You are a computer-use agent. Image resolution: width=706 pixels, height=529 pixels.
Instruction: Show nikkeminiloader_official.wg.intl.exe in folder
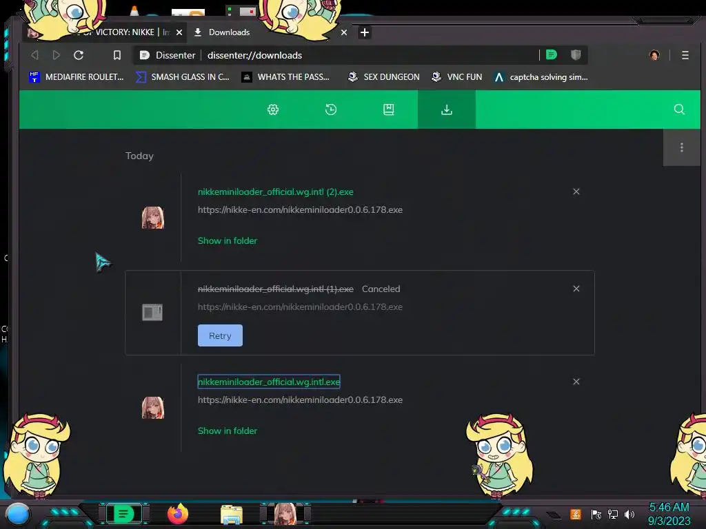click(228, 431)
